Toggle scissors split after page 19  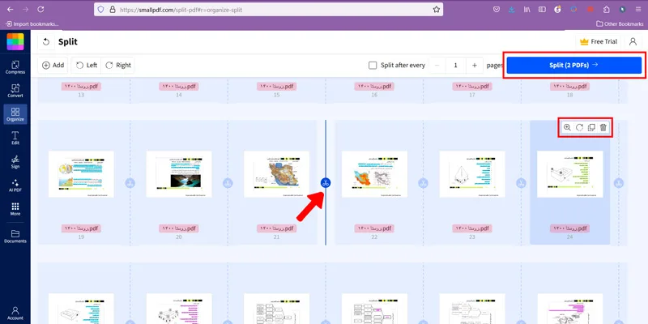130,183
